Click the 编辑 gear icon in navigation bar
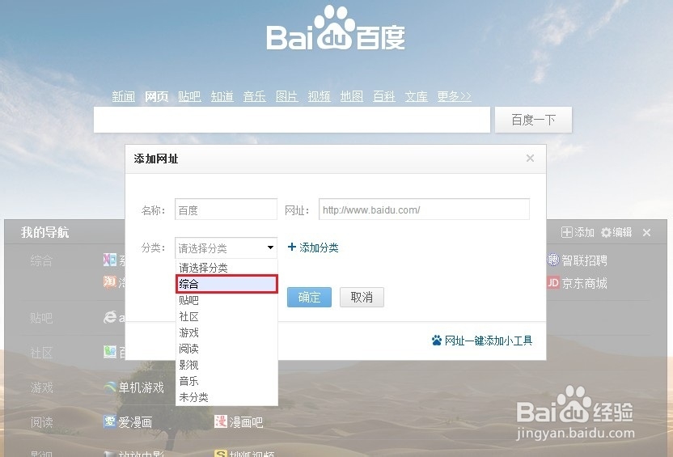This screenshot has width=673, height=457. pos(606,232)
